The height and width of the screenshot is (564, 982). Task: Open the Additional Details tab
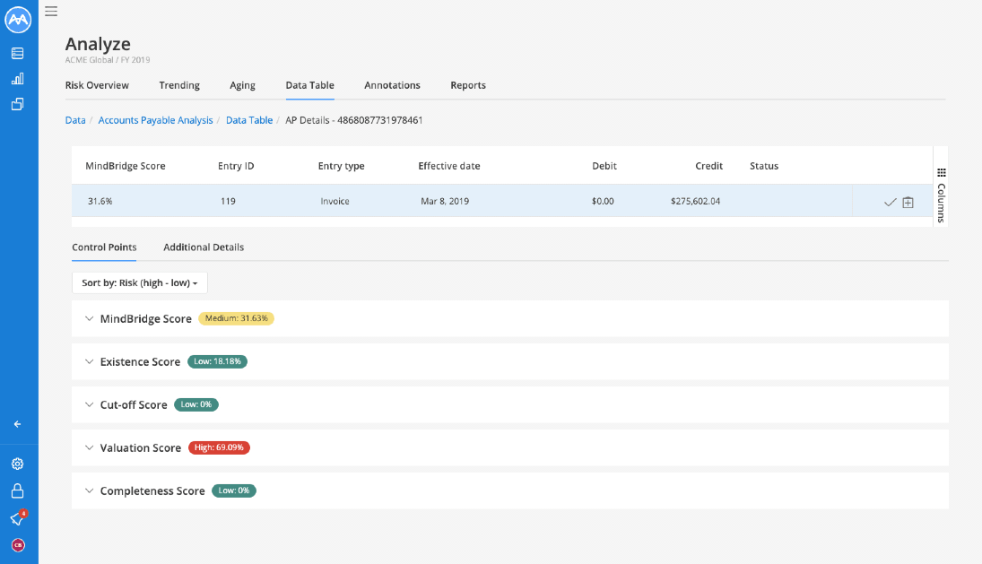[x=204, y=247]
